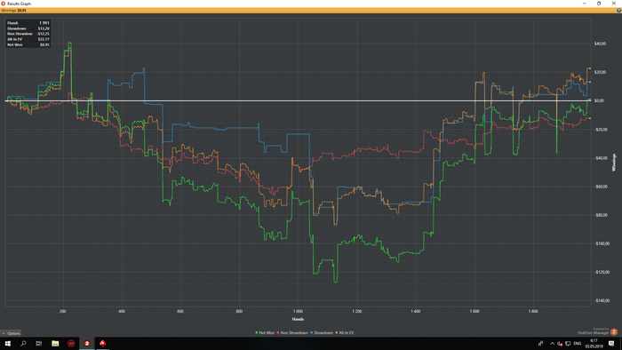Click the $40,00 y-axis label
Image resolution: width=622 pixels, height=350 pixels.
(600, 44)
